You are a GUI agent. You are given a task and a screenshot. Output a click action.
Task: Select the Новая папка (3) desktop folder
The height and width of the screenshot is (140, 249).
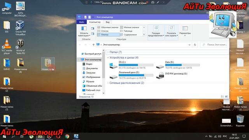point(240,103)
